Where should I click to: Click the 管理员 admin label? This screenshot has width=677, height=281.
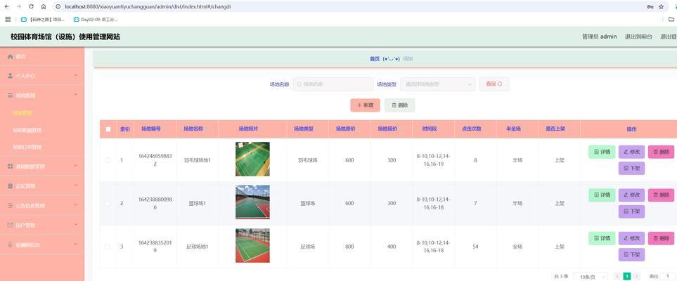(x=599, y=37)
